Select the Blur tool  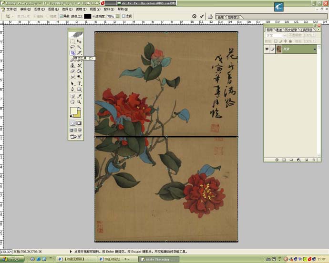point(72,77)
